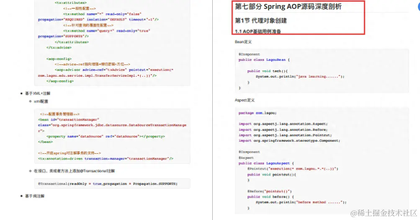420x220 pixels.
Task: Click line 'tx:method name="*" read-only="false"'
Action: point(102,14)
